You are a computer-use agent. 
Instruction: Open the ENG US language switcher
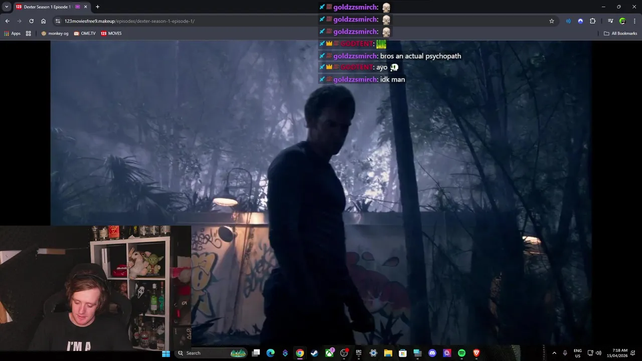[578, 353]
